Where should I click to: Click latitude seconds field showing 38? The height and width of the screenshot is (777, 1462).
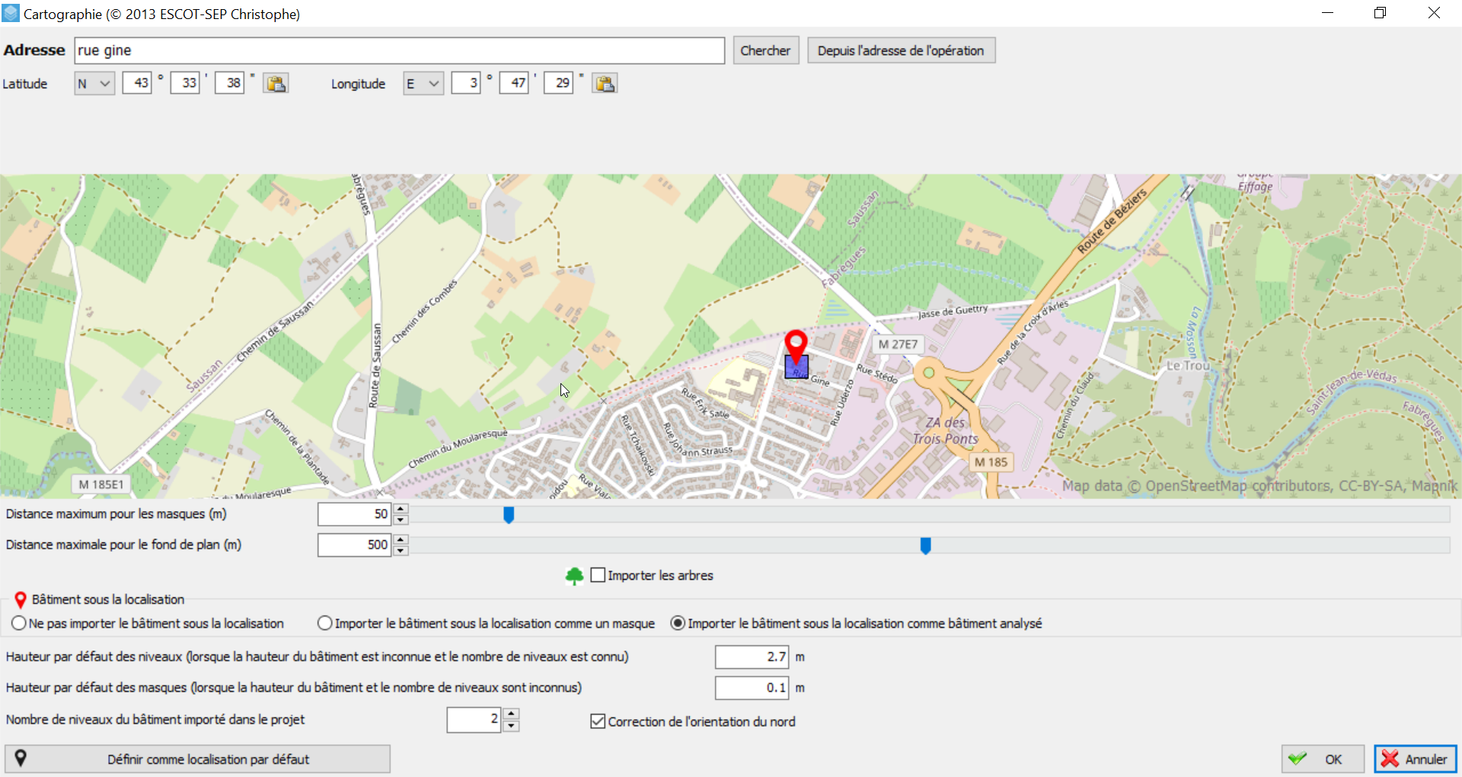pos(230,83)
